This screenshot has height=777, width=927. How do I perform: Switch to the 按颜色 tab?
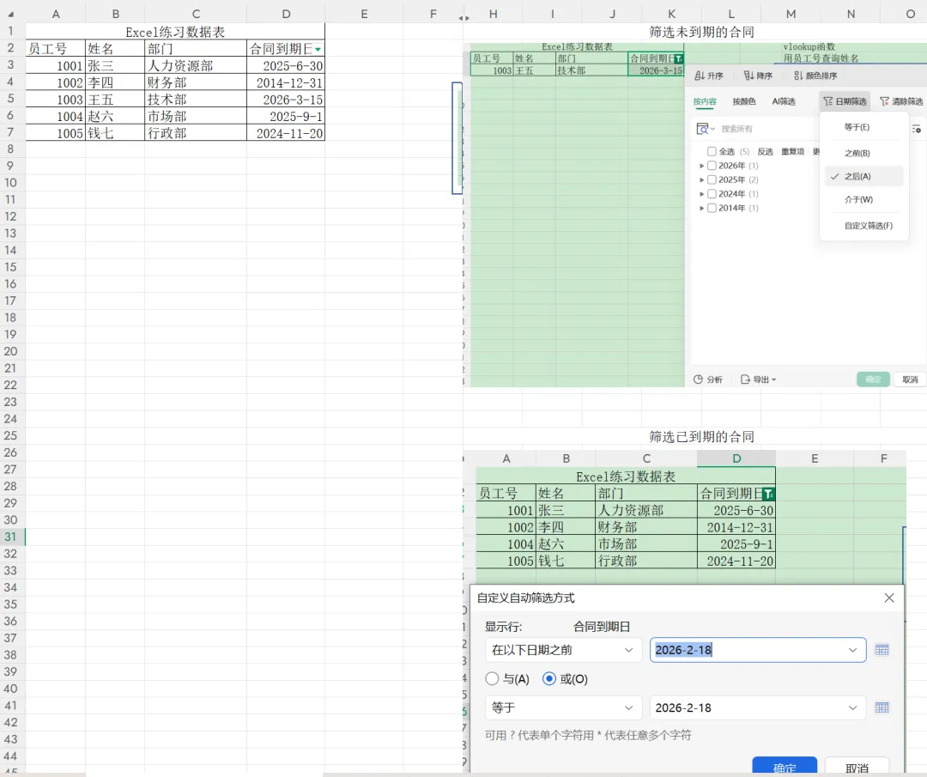click(x=743, y=101)
